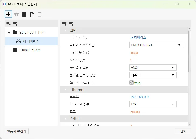Collapse the Ethernet 디바이스 tree node

pyautogui.click(x=9, y=33)
